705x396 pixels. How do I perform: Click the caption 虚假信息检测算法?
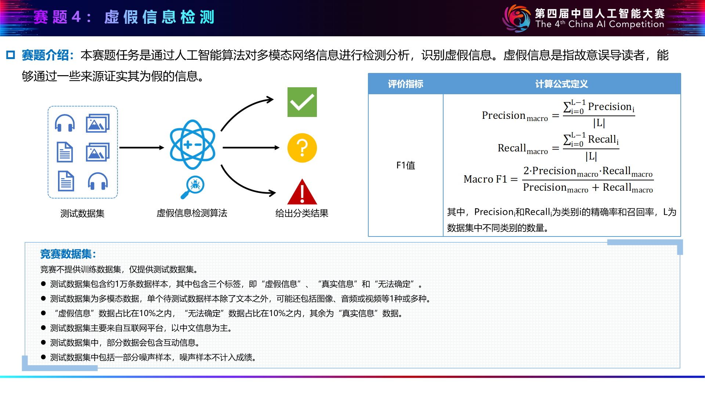coord(192,213)
